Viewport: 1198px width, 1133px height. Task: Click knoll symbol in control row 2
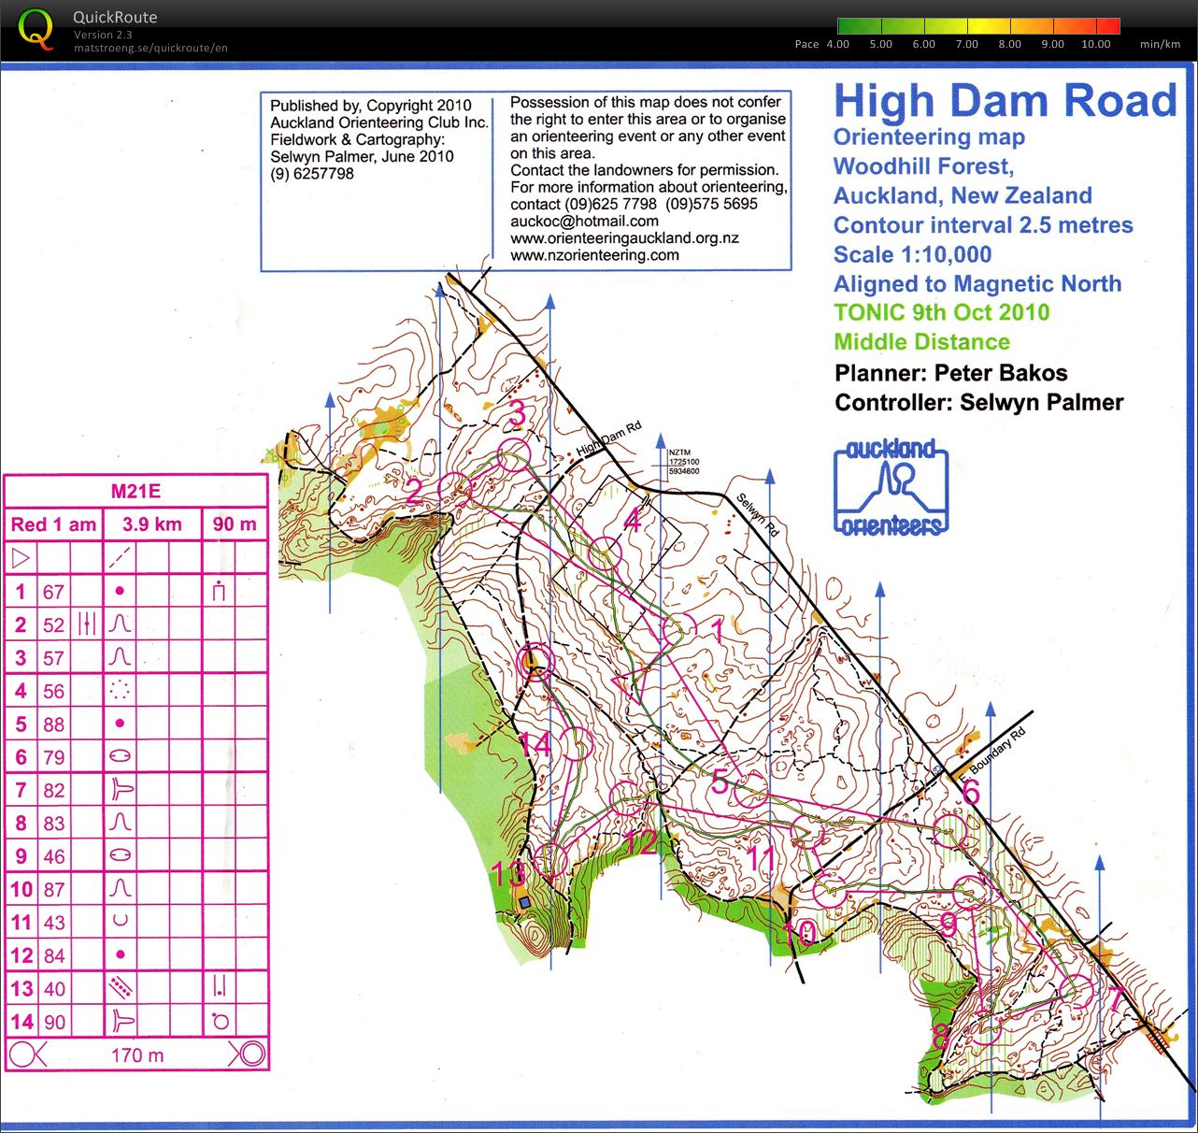pyautogui.click(x=120, y=624)
